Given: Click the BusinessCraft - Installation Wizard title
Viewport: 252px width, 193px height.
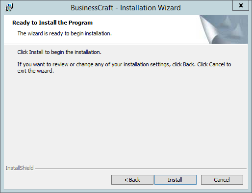Looking at the screenshot, I should pyautogui.click(x=126, y=8).
